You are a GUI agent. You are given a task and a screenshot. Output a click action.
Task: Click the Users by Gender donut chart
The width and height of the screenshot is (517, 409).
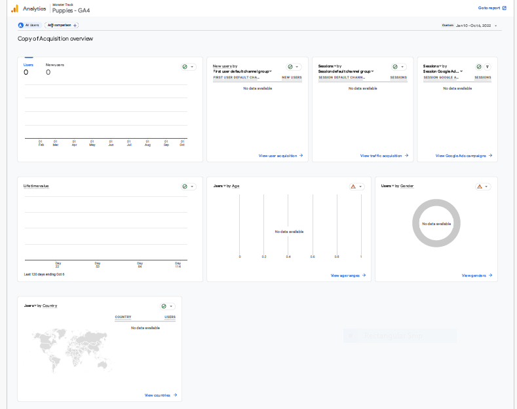[436, 224]
